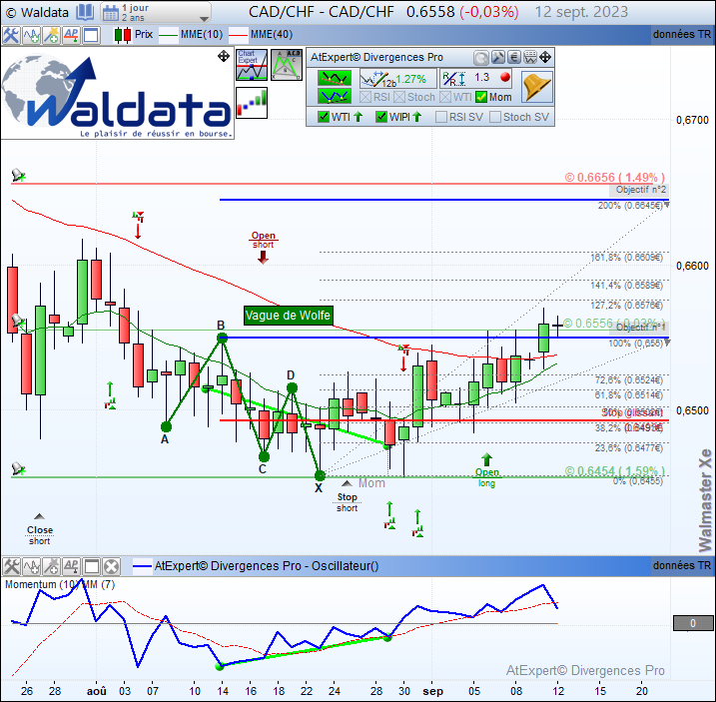This screenshot has width=716, height=702.
Task: Click the 'Momentum (10) MM (7)' label
Action: (60, 584)
